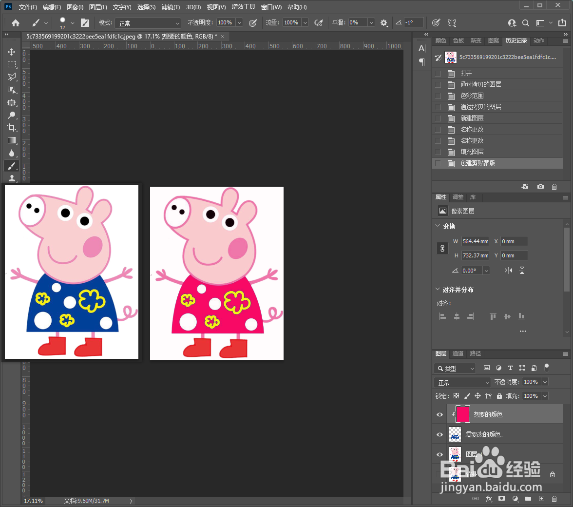This screenshot has height=507, width=573.
Task: Go to Photoshop Home screen
Action: point(16,23)
